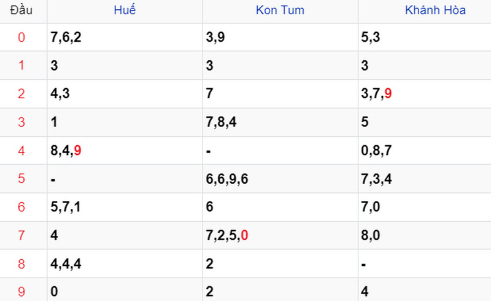Viewport: 491px width, 301px height.
Task: Open the Kon Tum column header link
Action: pos(280,10)
